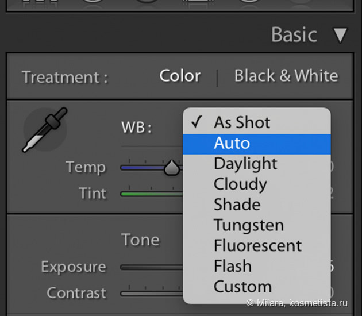Choose As Shot white balance preset
362x316 pixels.
click(257, 122)
